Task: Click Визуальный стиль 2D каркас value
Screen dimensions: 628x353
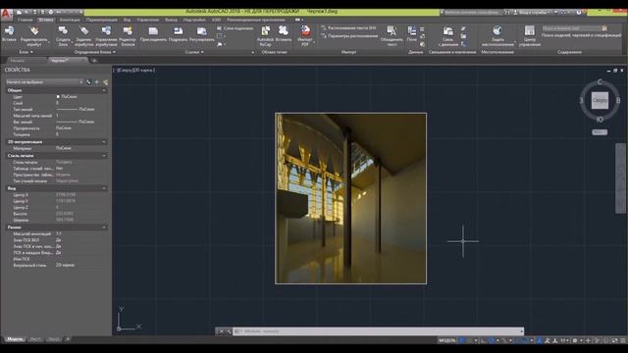Action: click(x=66, y=265)
